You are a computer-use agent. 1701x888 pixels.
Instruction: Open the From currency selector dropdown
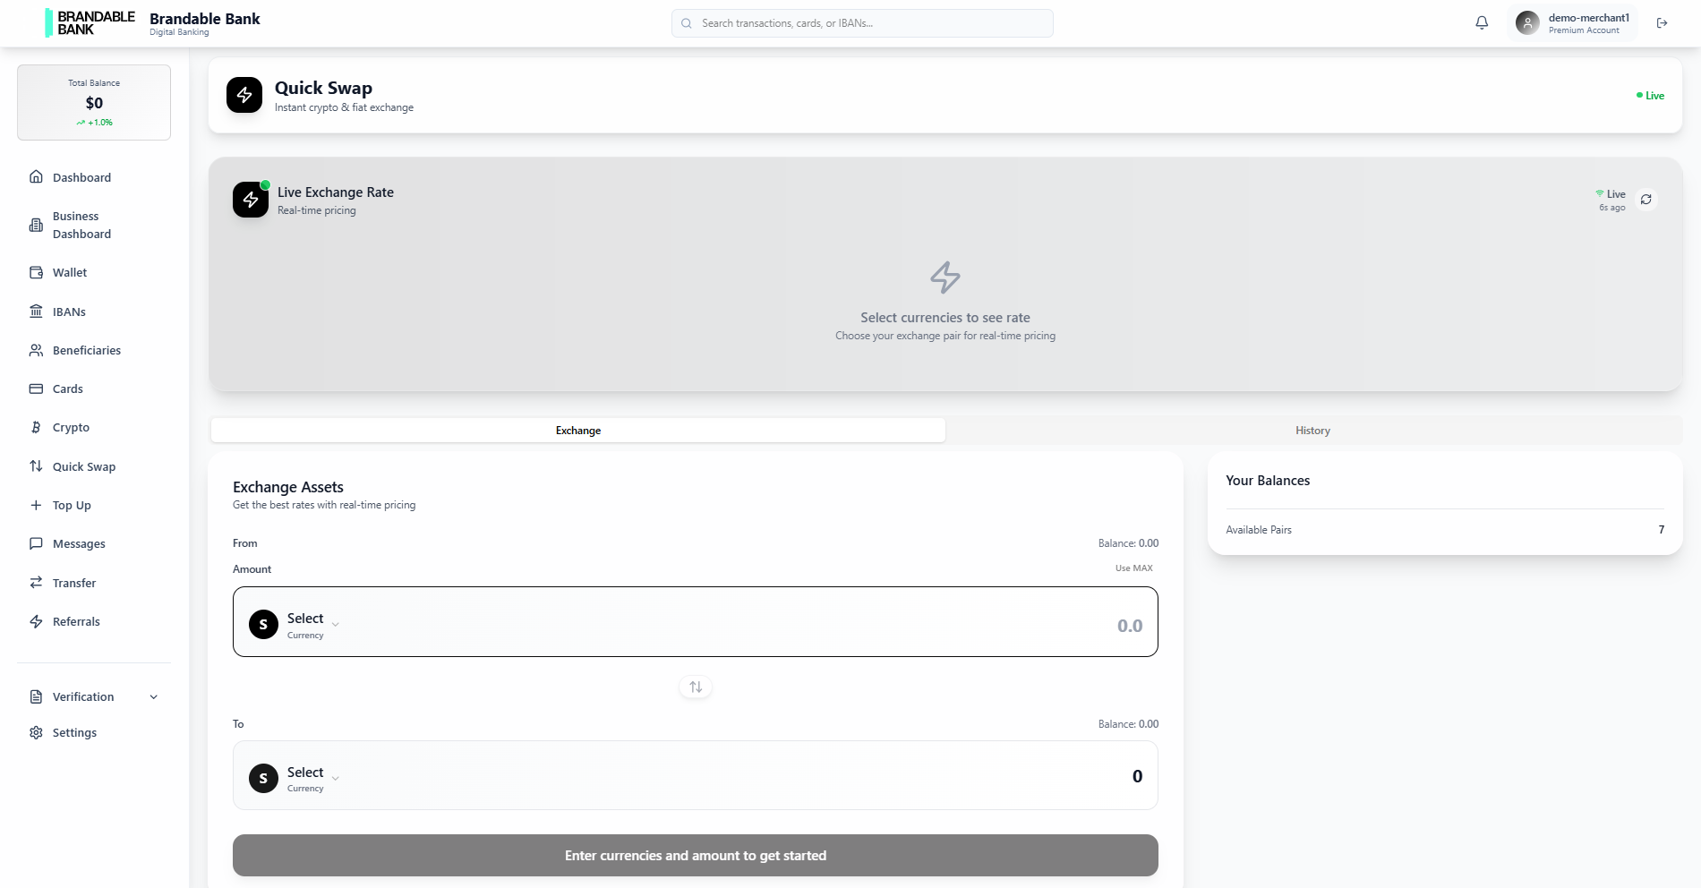[304, 623]
